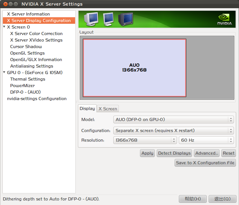The width and height of the screenshot is (239, 205).
Task: Click the flat panel monitor icon in banner
Action: (x=108, y=19)
